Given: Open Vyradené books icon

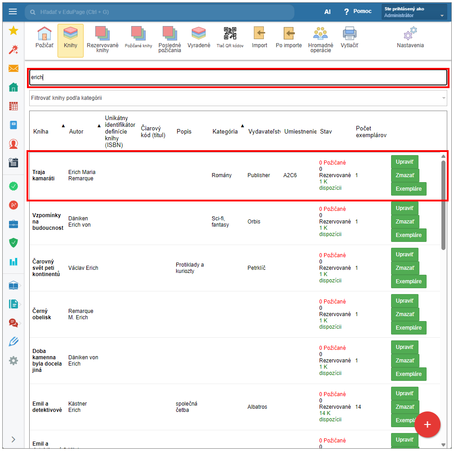Looking at the screenshot, I should click(199, 38).
